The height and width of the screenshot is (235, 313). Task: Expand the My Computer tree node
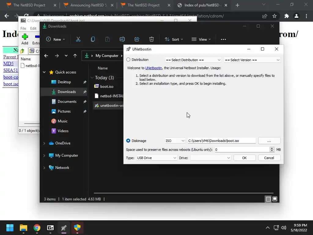(x=44, y=155)
